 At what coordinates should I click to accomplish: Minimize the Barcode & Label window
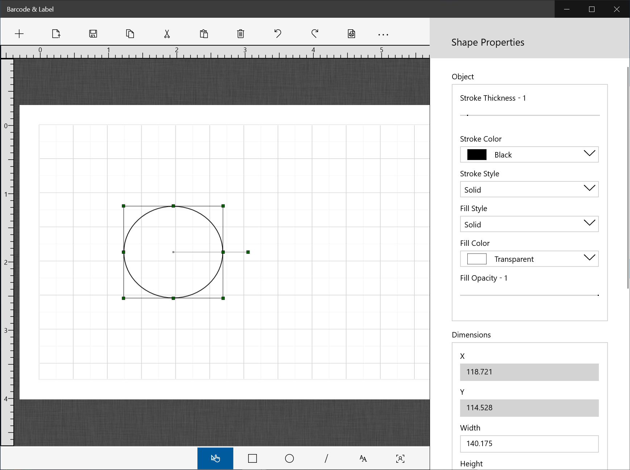click(567, 9)
